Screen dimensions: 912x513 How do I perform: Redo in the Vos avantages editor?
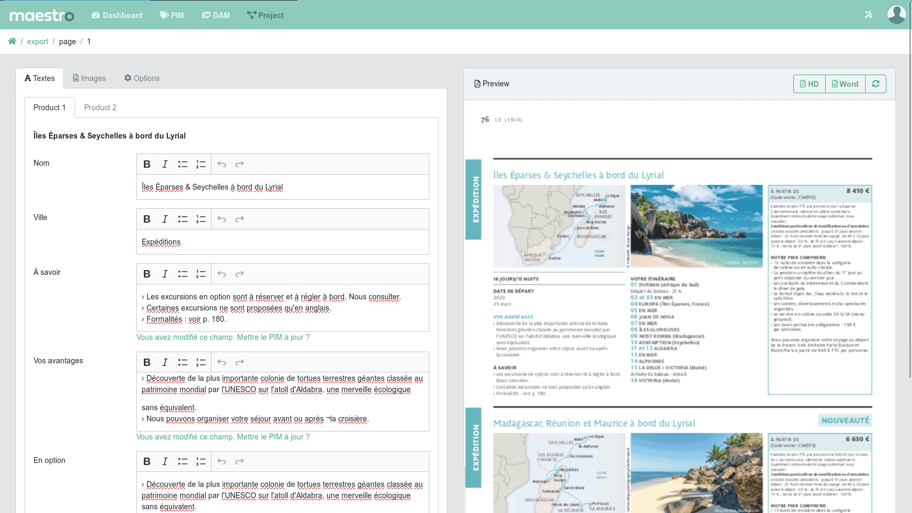240,363
